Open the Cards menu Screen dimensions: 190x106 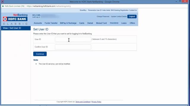click(82, 23)
